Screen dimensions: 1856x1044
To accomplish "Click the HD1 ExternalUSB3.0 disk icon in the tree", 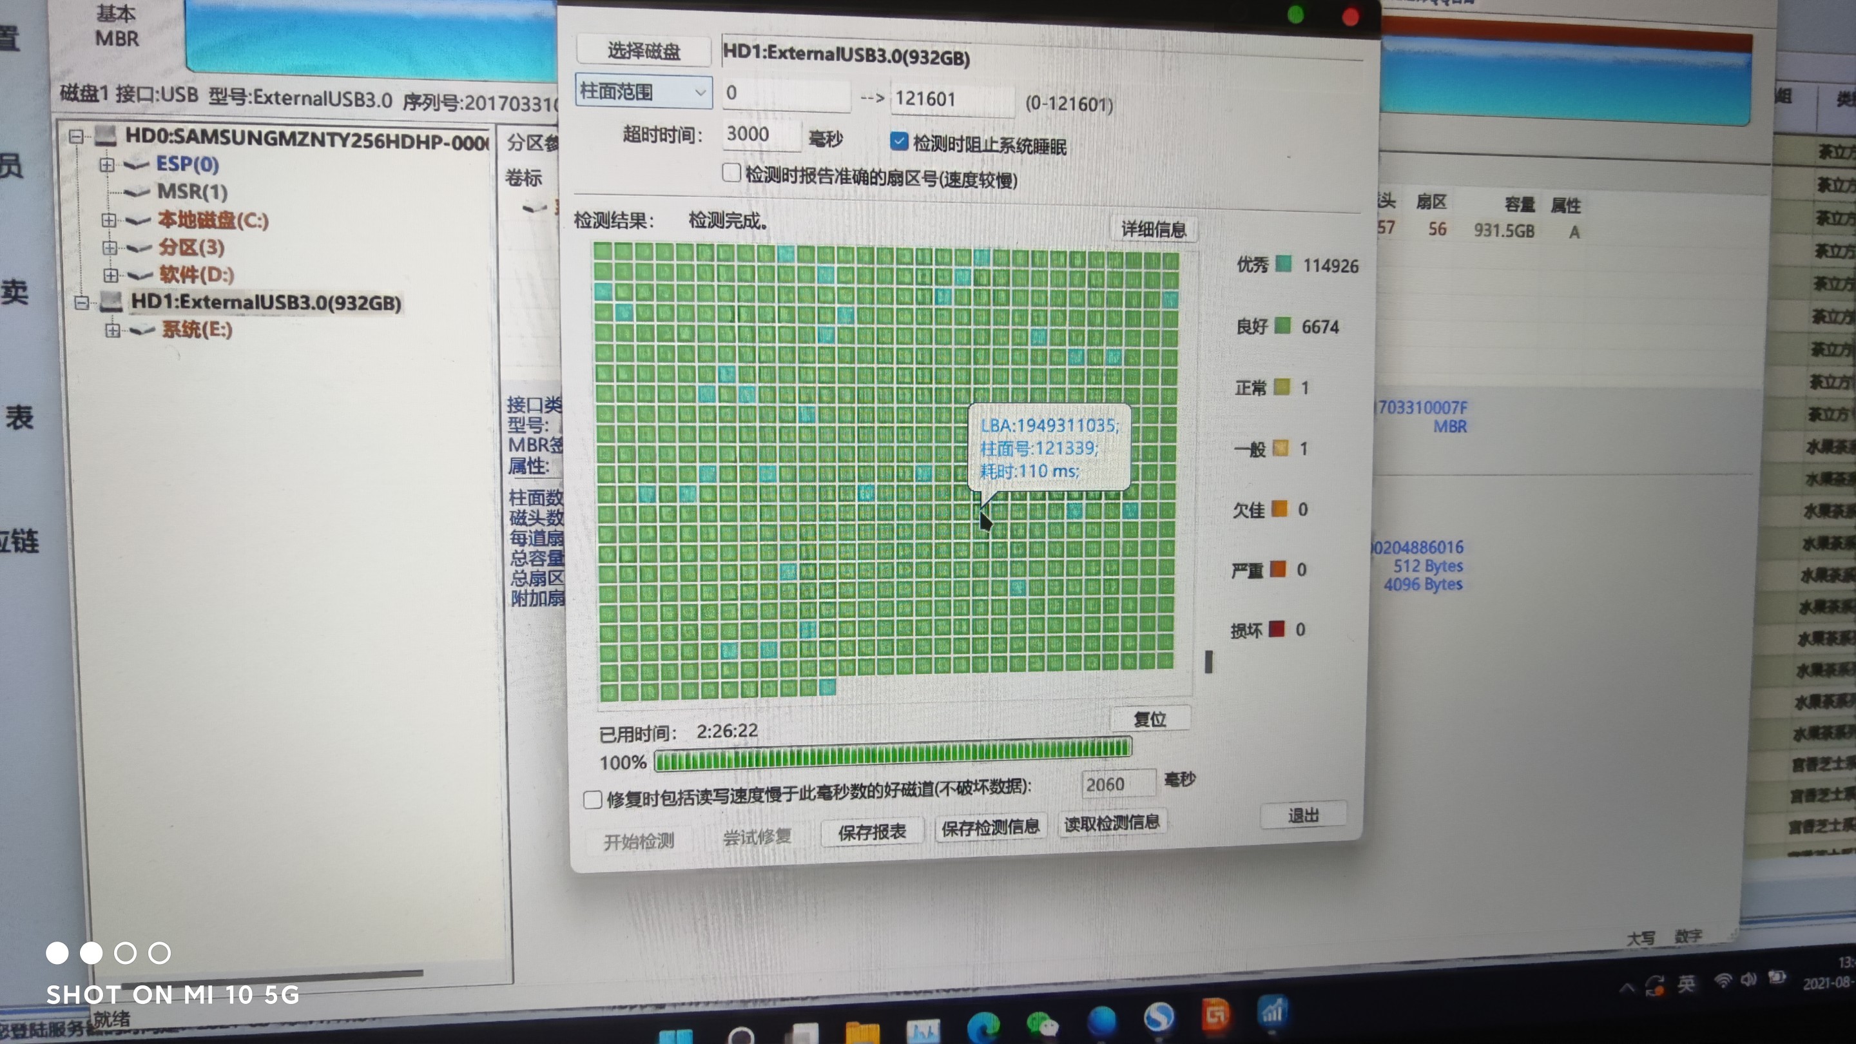I will click(110, 302).
